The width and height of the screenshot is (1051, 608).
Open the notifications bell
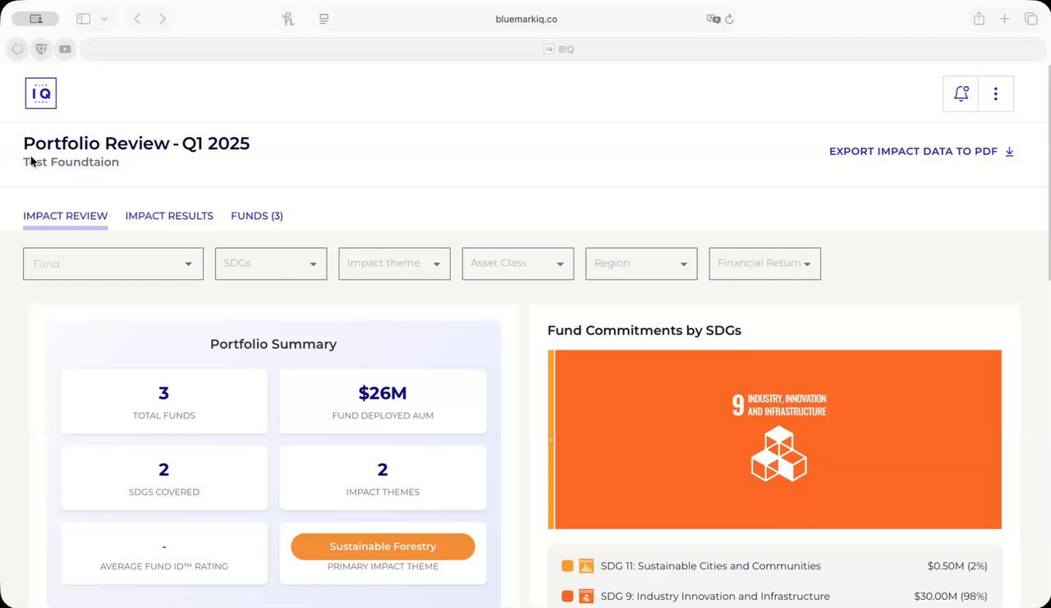point(961,94)
